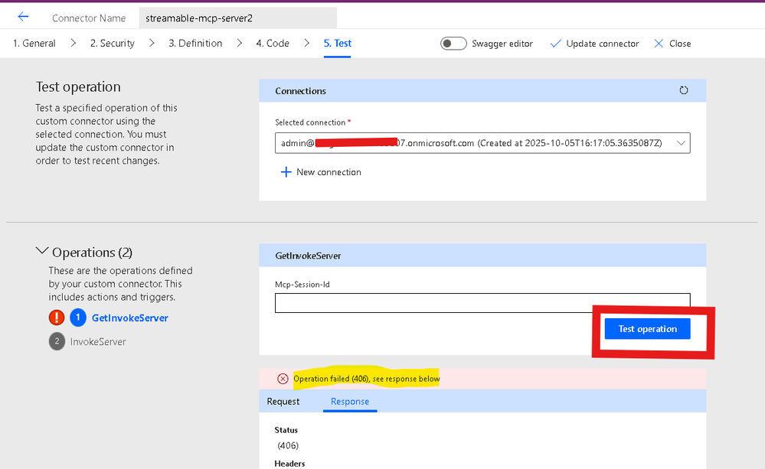Click the GetInvokeServer panel header
This screenshot has width=765, height=469.
coord(482,256)
